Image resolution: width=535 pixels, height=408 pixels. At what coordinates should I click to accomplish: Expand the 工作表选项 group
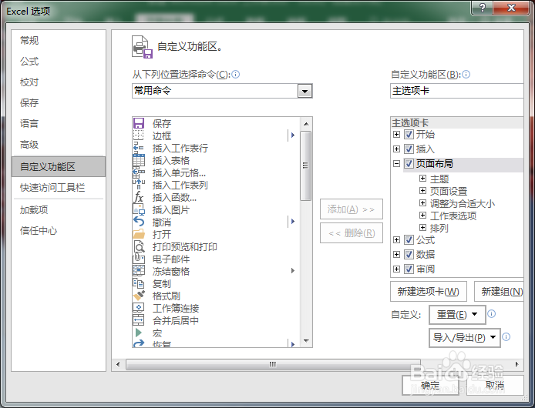[x=422, y=216]
